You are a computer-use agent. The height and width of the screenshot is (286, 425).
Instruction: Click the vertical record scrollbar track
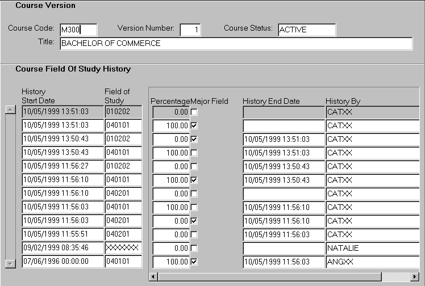tap(10, 187)
